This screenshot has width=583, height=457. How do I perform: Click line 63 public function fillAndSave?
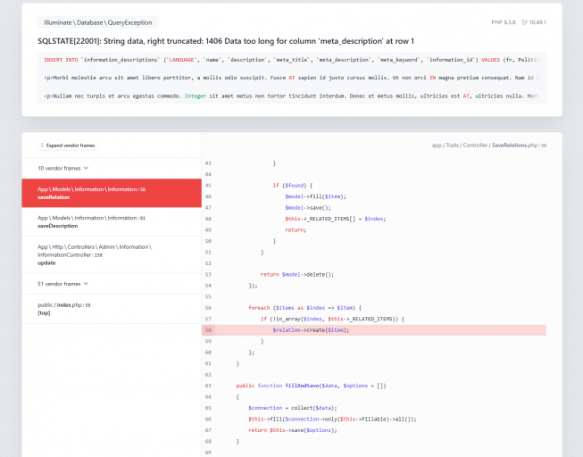click(x=312, y=386)
